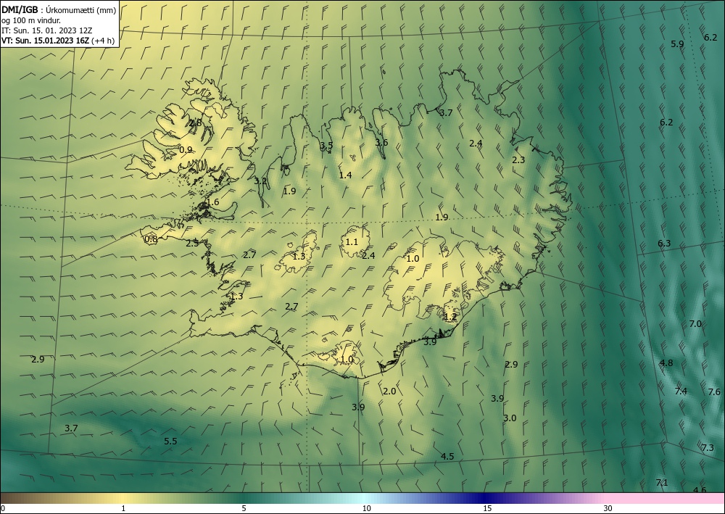Image resolution: width=725 pixels, height=514 pixels.
Task: Click the 3.5 value on the north coast
Action: [x=326, y=145]
